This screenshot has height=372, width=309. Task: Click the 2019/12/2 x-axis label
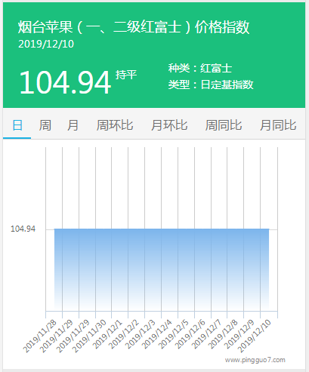[124, 334]
